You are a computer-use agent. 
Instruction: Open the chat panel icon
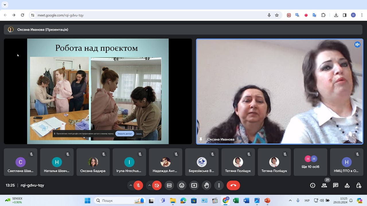[335, 185]
